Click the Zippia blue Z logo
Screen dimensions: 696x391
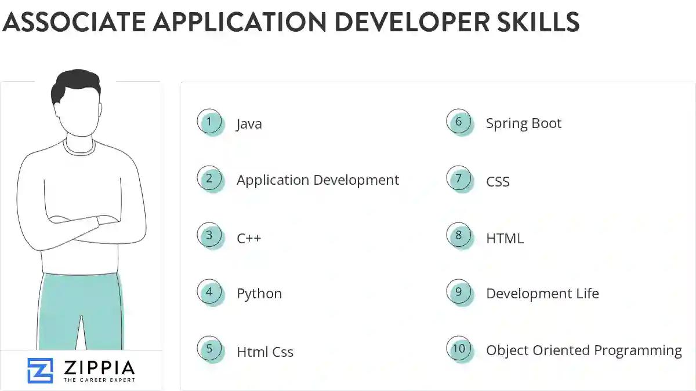(x=40, y=371)
